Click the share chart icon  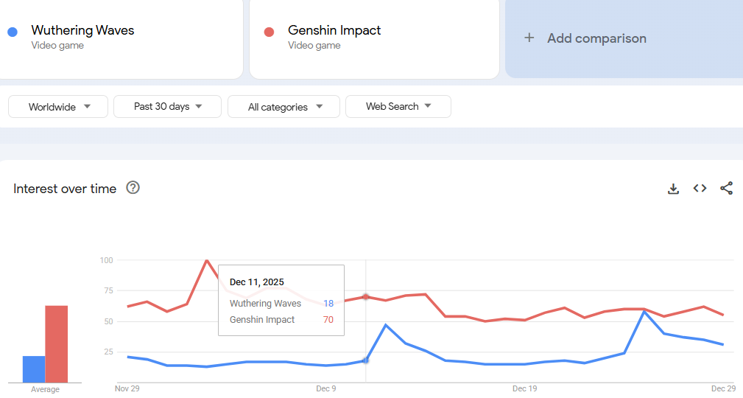726,189
